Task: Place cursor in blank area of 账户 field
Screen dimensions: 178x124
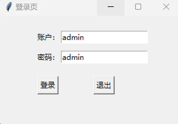Action: pyautogui.click(x=116, y=37)
